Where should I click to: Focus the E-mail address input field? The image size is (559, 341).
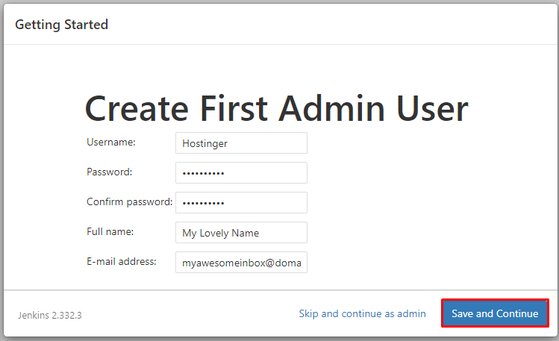pos(240,263)
